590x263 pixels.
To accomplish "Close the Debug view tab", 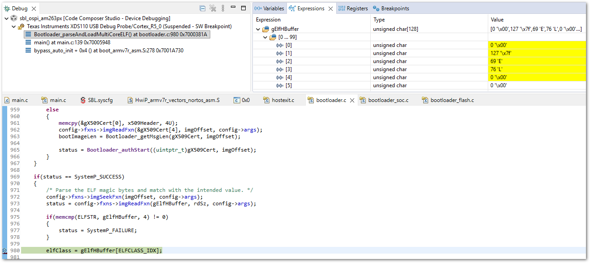I will point(33,8).
